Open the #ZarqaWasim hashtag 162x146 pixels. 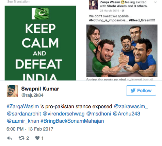coord(23,106)
